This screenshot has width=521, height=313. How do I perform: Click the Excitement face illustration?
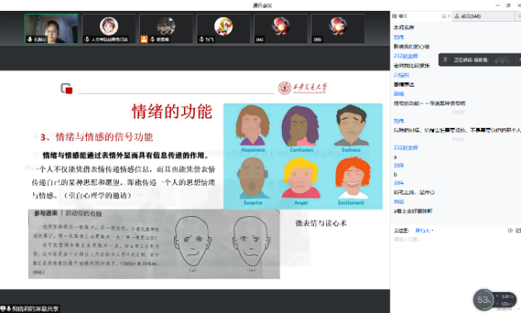[352, 178]
